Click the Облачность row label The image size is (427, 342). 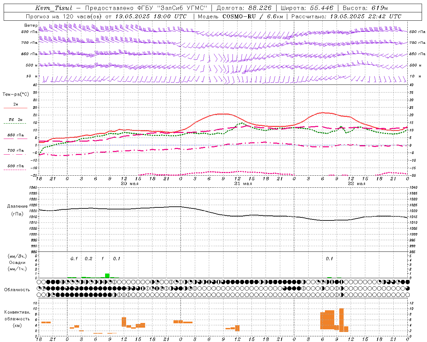pyautogui.click(x=17, y=290)
